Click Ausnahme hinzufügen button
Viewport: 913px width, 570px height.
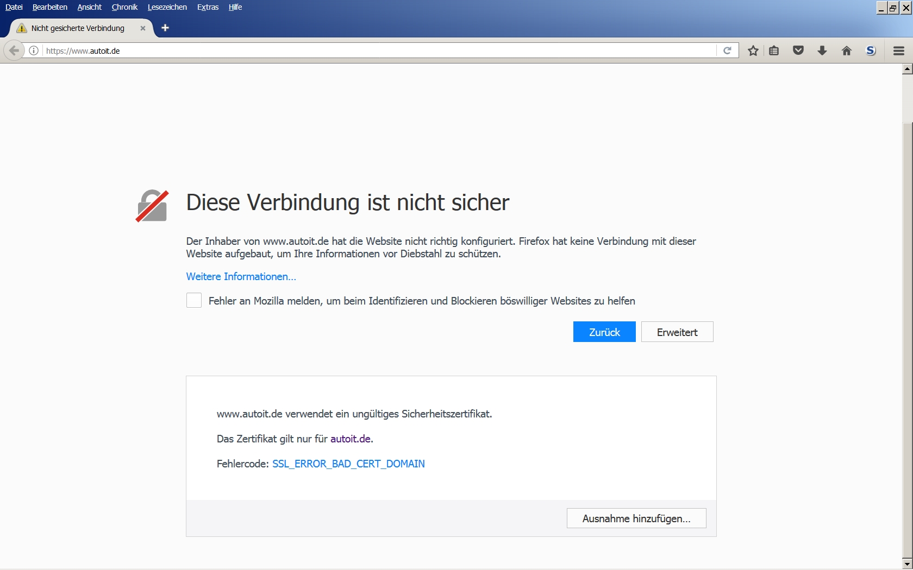tap(636, 518)
